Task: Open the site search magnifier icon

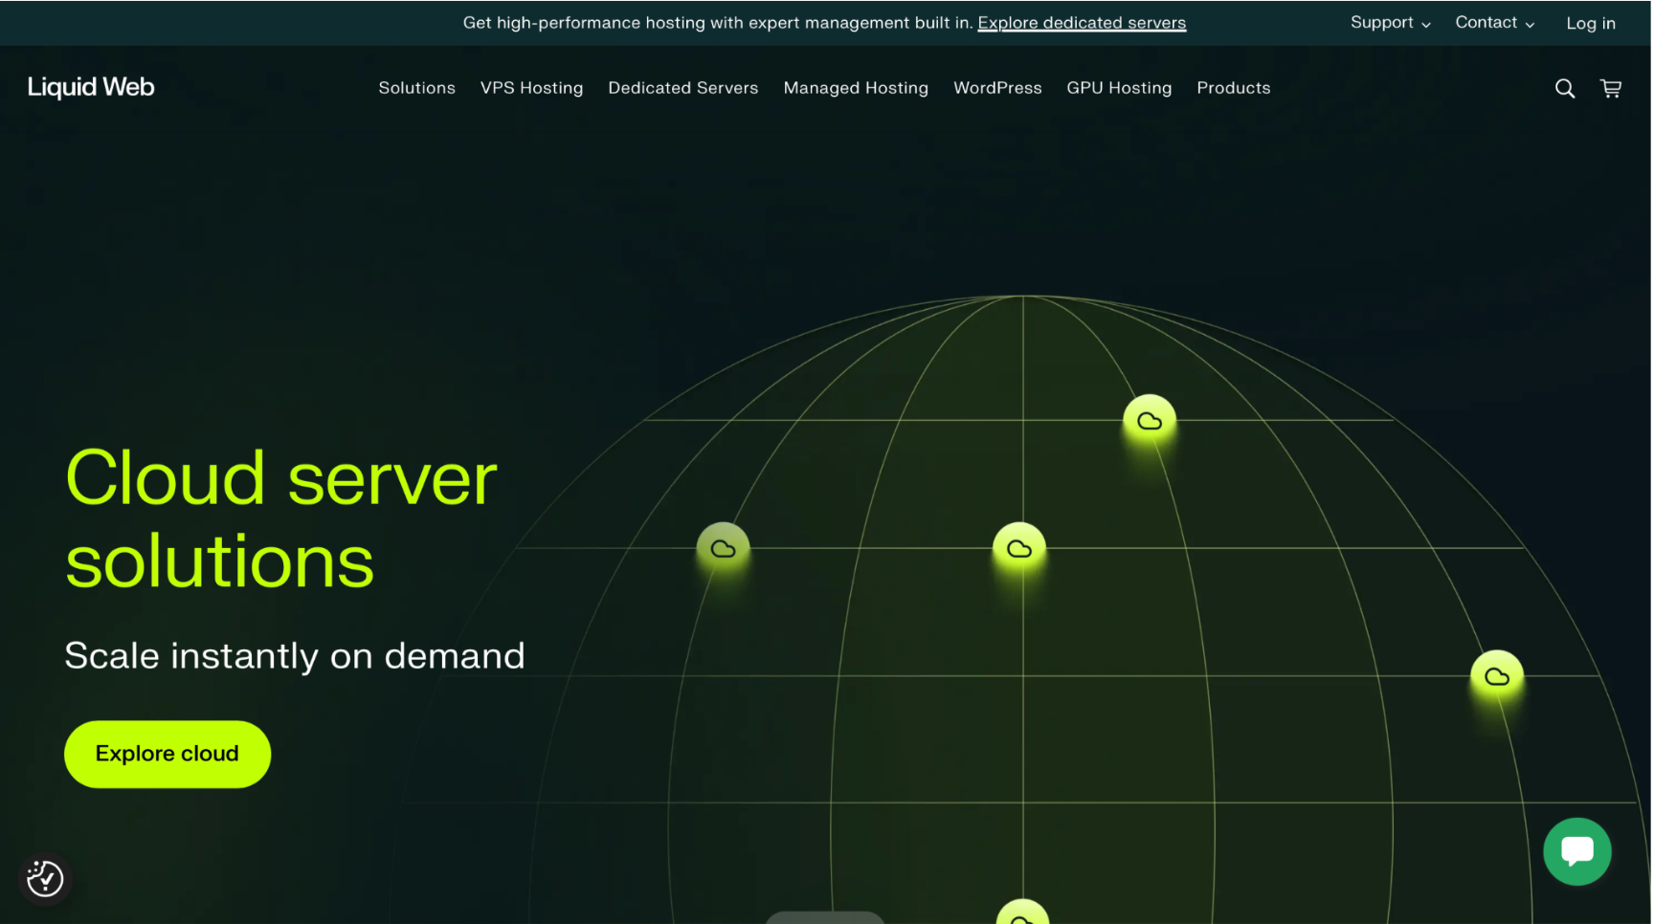Action: (1564, 89)
